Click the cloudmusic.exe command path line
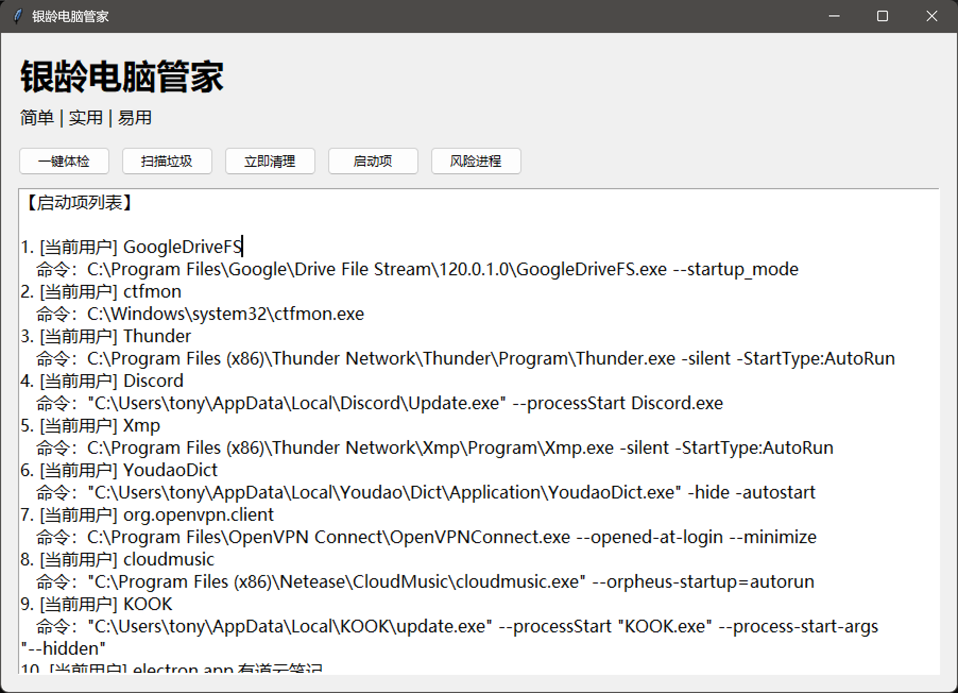This screenshot has height=693, width=958. tap(425, 582)
